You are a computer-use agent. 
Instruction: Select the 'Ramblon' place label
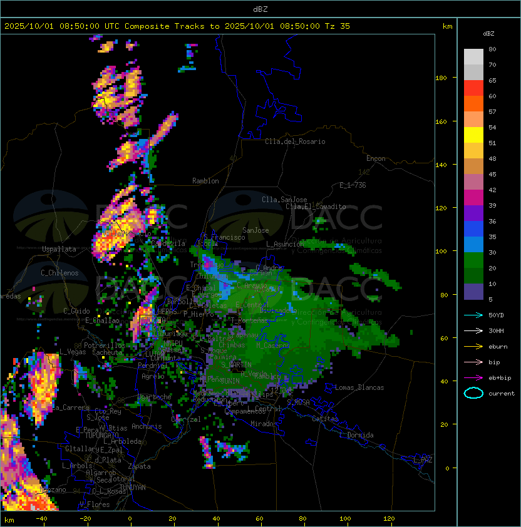(205, 181)
